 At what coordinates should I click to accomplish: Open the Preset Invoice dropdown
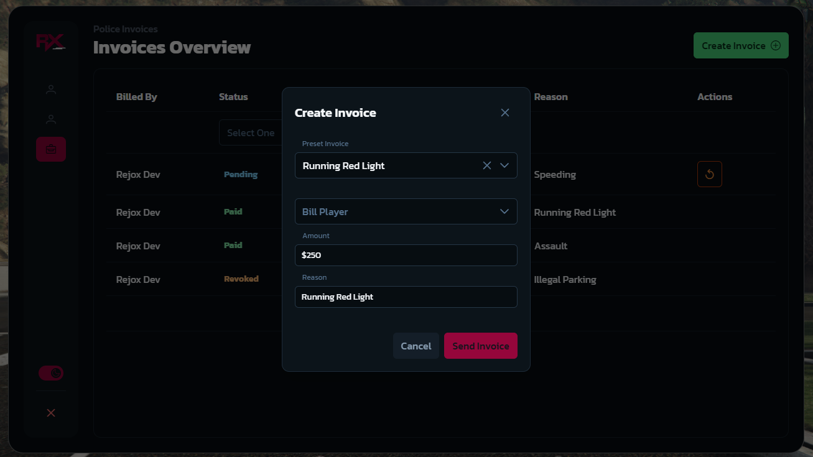click(x=504, y=165)
